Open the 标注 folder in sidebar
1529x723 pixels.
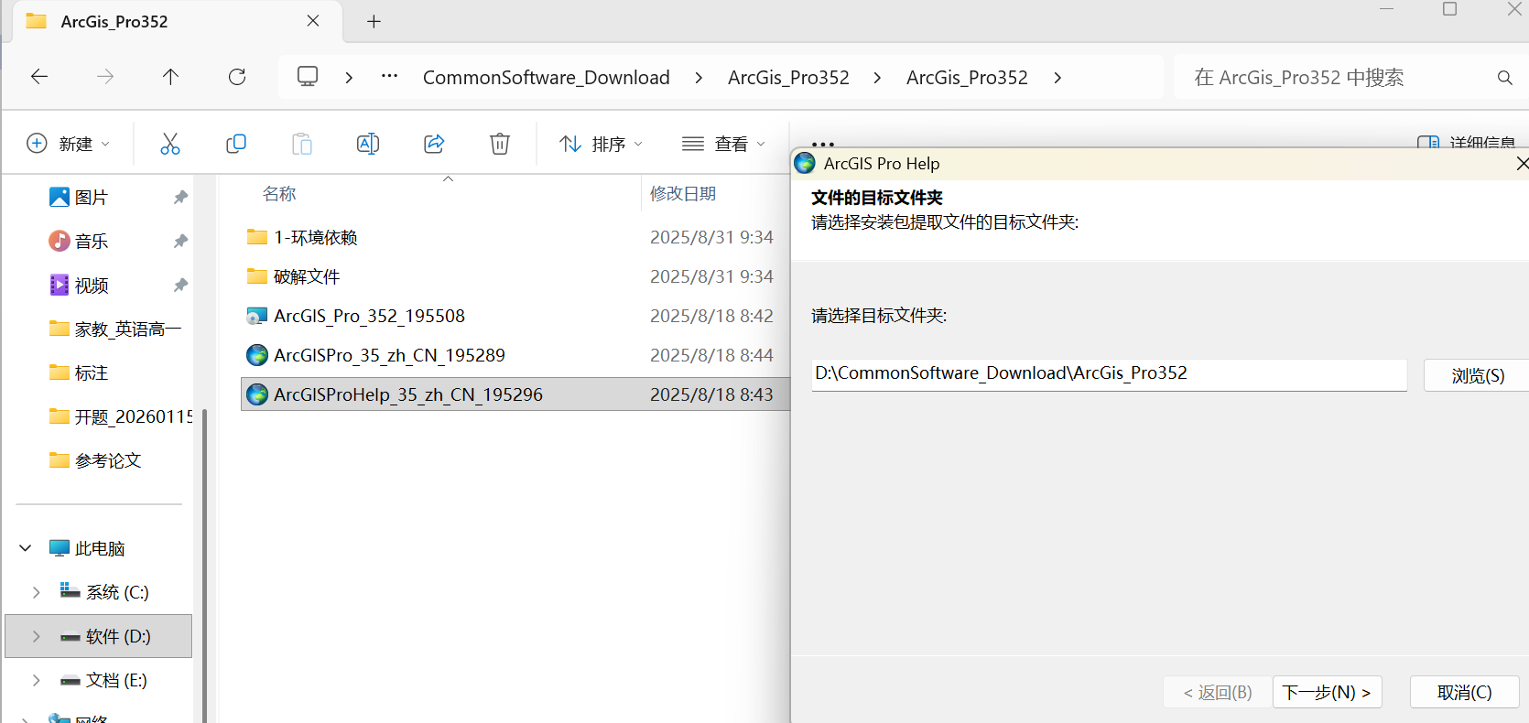tap(91, 372)
